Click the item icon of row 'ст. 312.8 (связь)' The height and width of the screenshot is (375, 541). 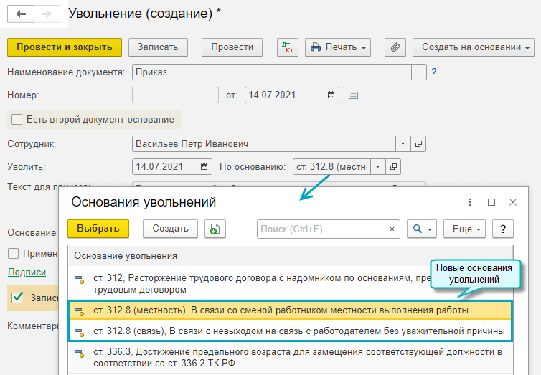(x=80, y=332)
